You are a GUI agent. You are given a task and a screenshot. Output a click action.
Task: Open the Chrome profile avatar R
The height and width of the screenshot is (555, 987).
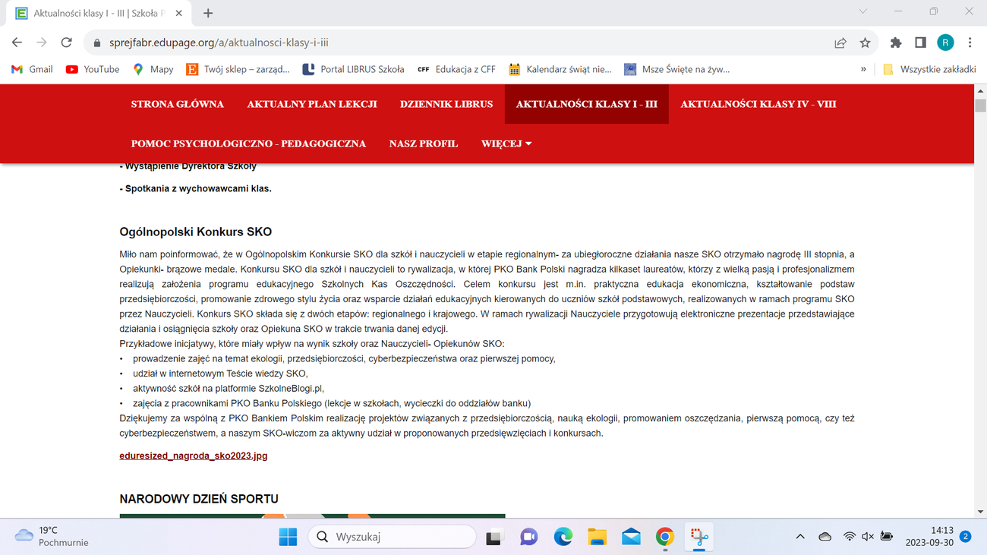coord(945,43)
